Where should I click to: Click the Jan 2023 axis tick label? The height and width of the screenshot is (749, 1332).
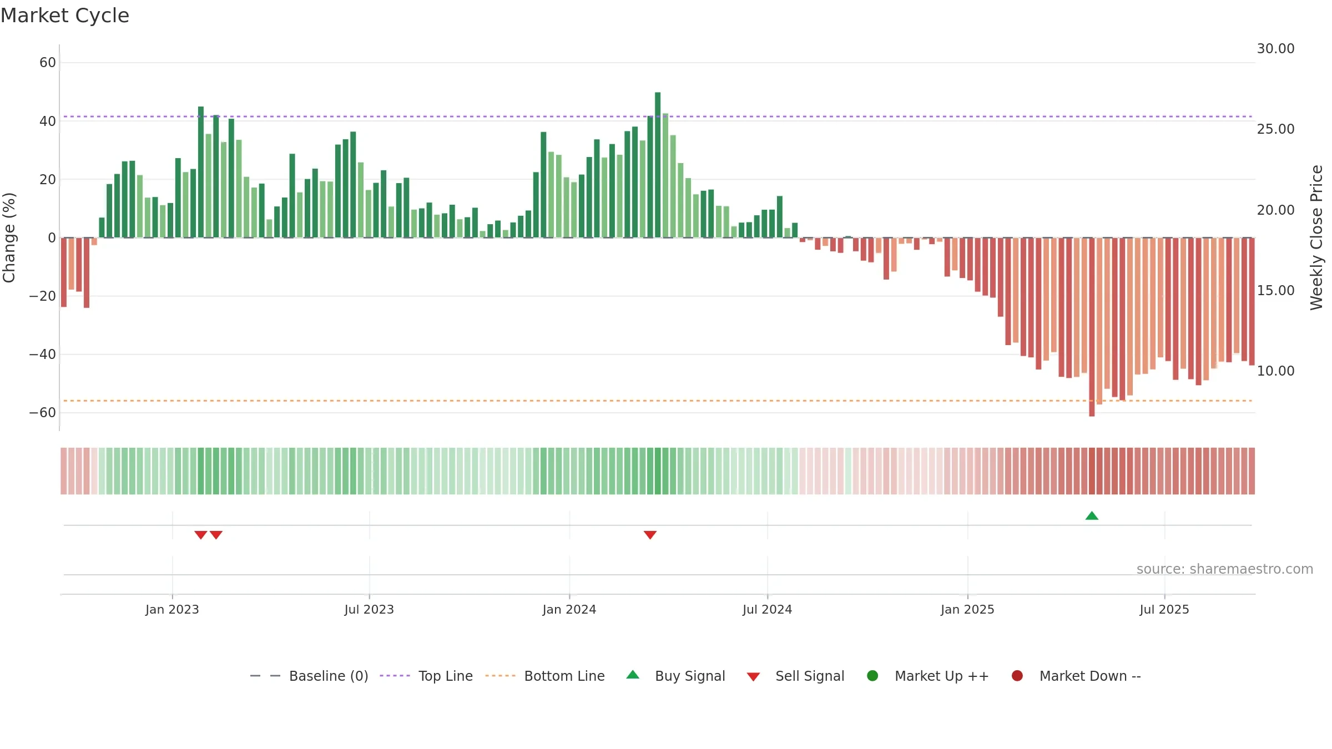tap(172, 609)
